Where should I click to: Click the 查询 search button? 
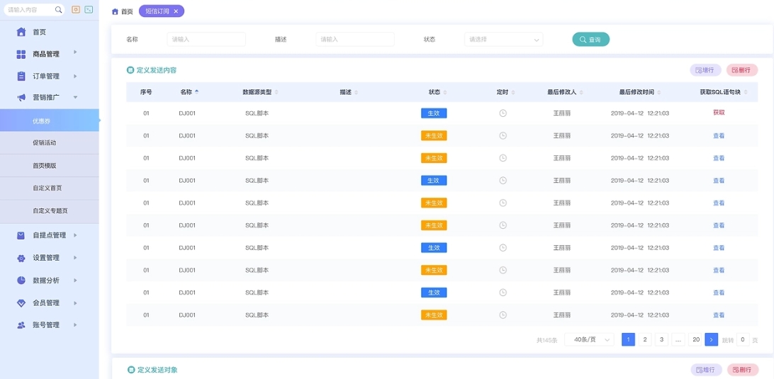[591, 40]
